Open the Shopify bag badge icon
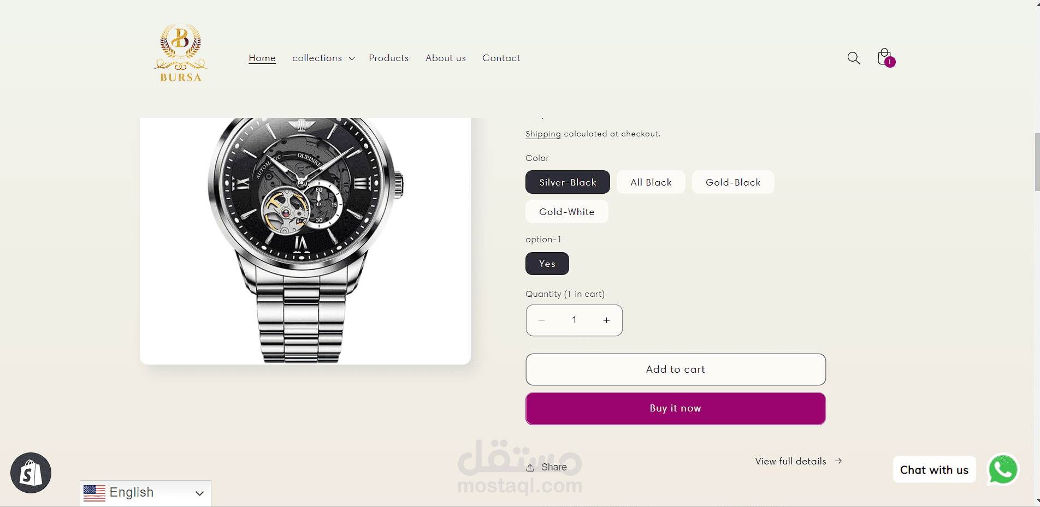The width and height of the screenshot is (1040, 507). 31,473
